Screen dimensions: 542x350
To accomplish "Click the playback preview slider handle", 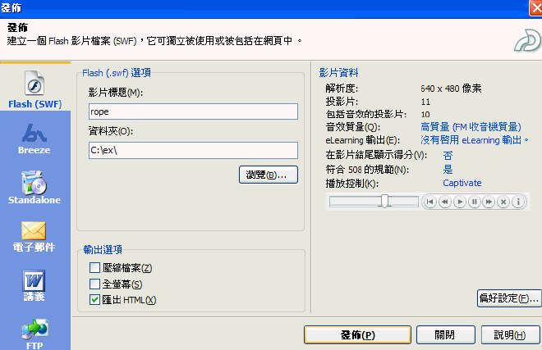I will [x=384, y=202].
